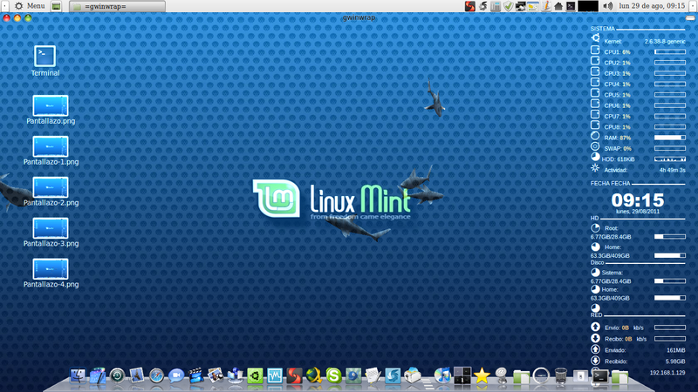Click the yellow star icon in dock

pos(482,375)
